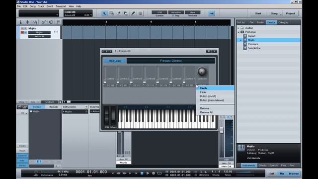Viewport: 318px width, 179px height.
Task: Open the marker track flag icon
Action: [x=58, y=22]
